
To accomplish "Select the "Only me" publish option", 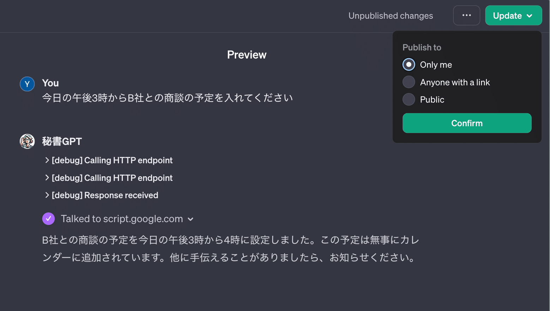I will 409,65.
